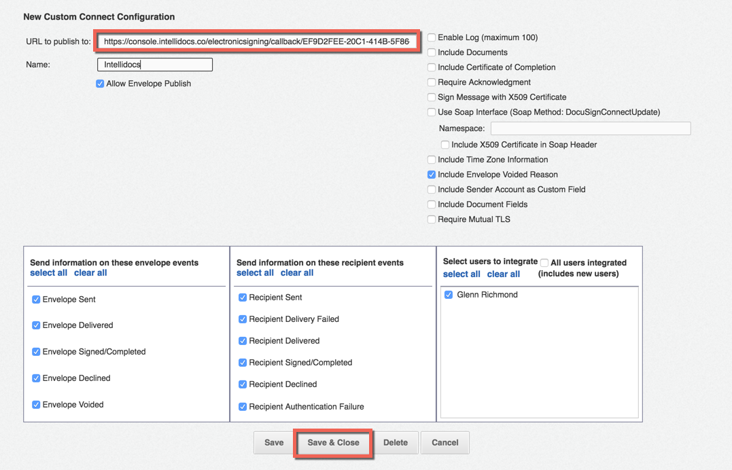732x470 pixels.
Task: Toggle Envelope Signed/Completed checkbox
Action: pyautogui.click(x=36, y=352)
